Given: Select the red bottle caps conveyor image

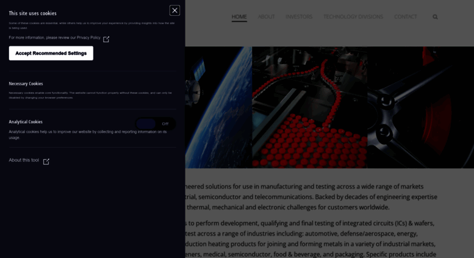Looking at the screenshot, I should click(309, 107).
